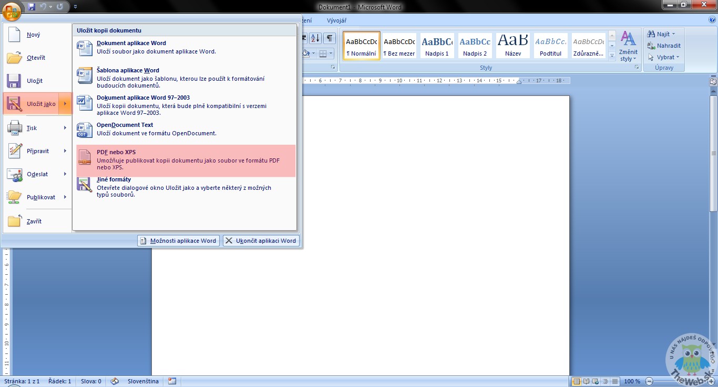Apply the Podtitul style

[550, 46]
